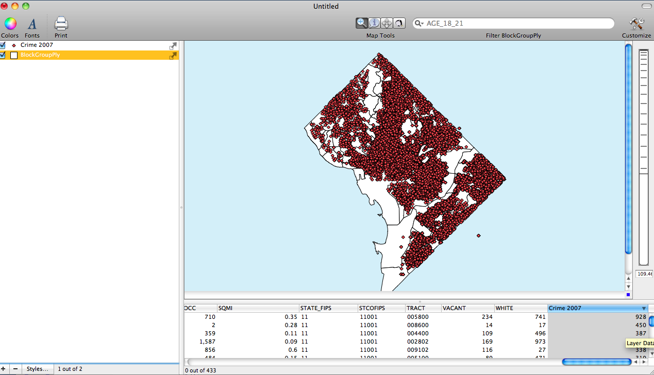The height and width of the screenshot is (375, 654).
Task: Click the Print toolbar icon
Action: [61, 24]
